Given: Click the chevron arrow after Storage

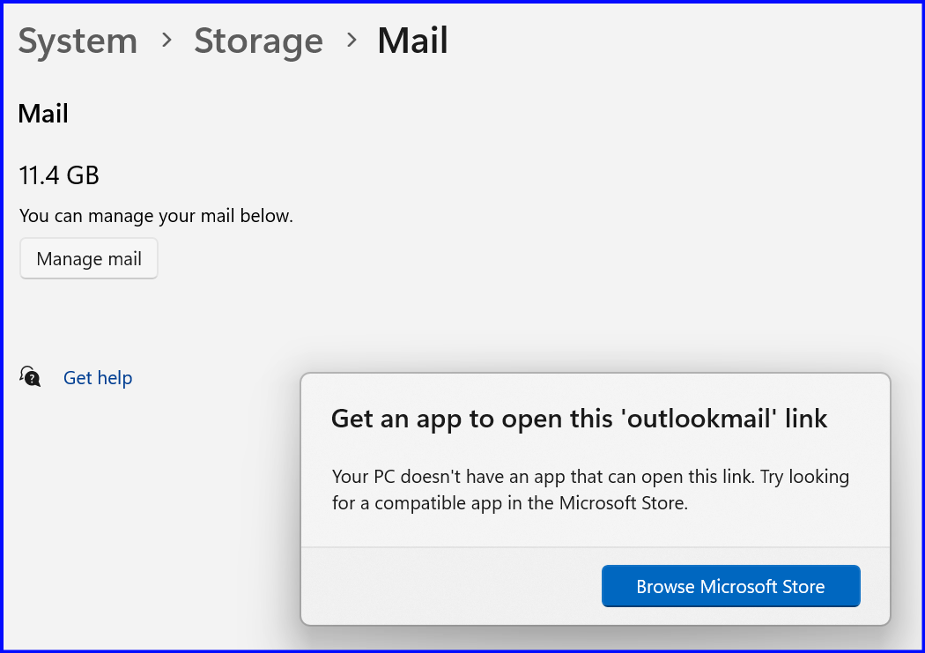Looking at the screenshot, I should pyautogui.click(x=352, y=41).
